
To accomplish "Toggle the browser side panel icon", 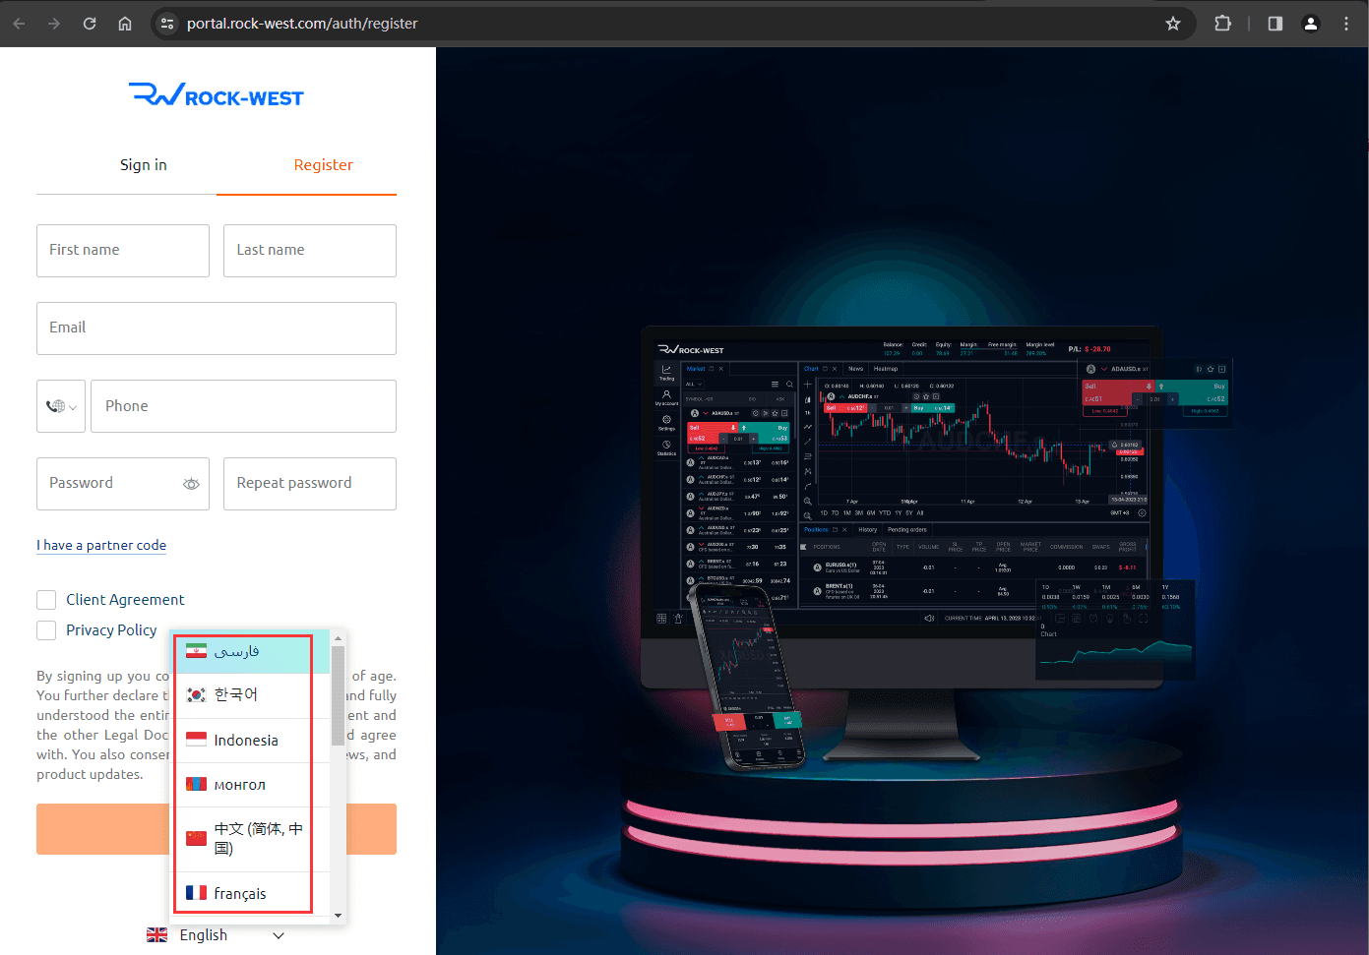I will (1276, 24).
